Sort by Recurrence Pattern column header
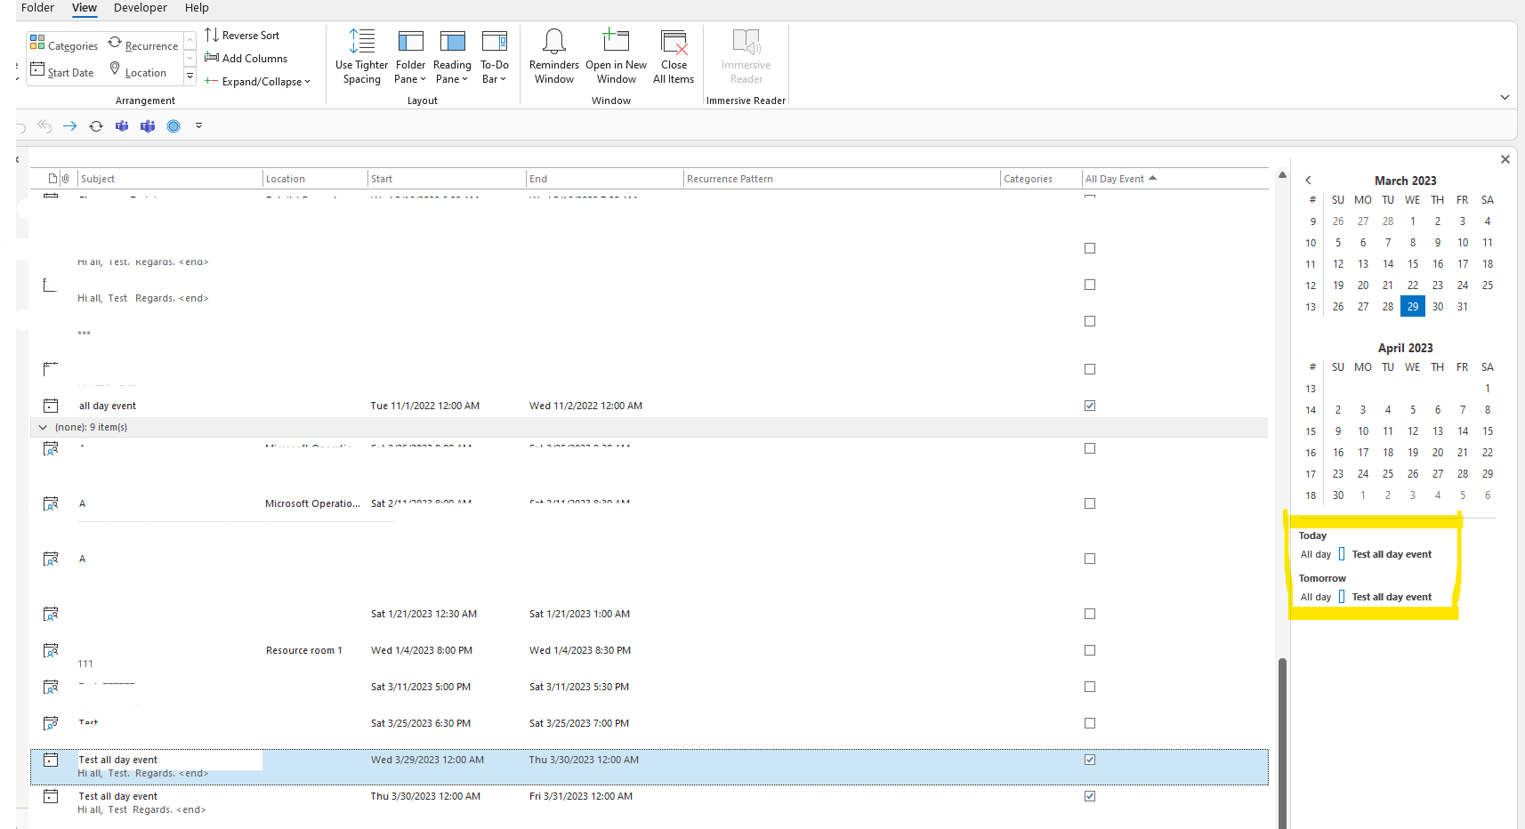The height and width of the screenshot is (829, 1525). point(842,179)
